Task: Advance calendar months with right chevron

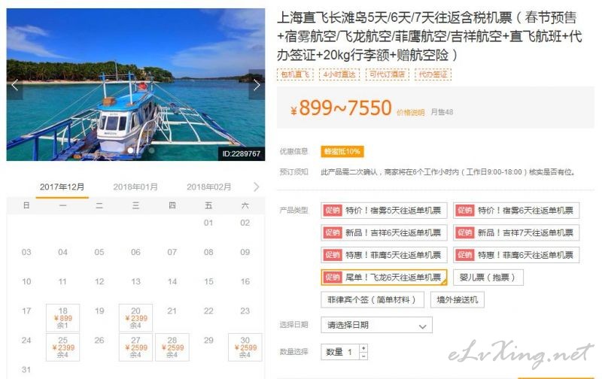Action: coord(256,186)
